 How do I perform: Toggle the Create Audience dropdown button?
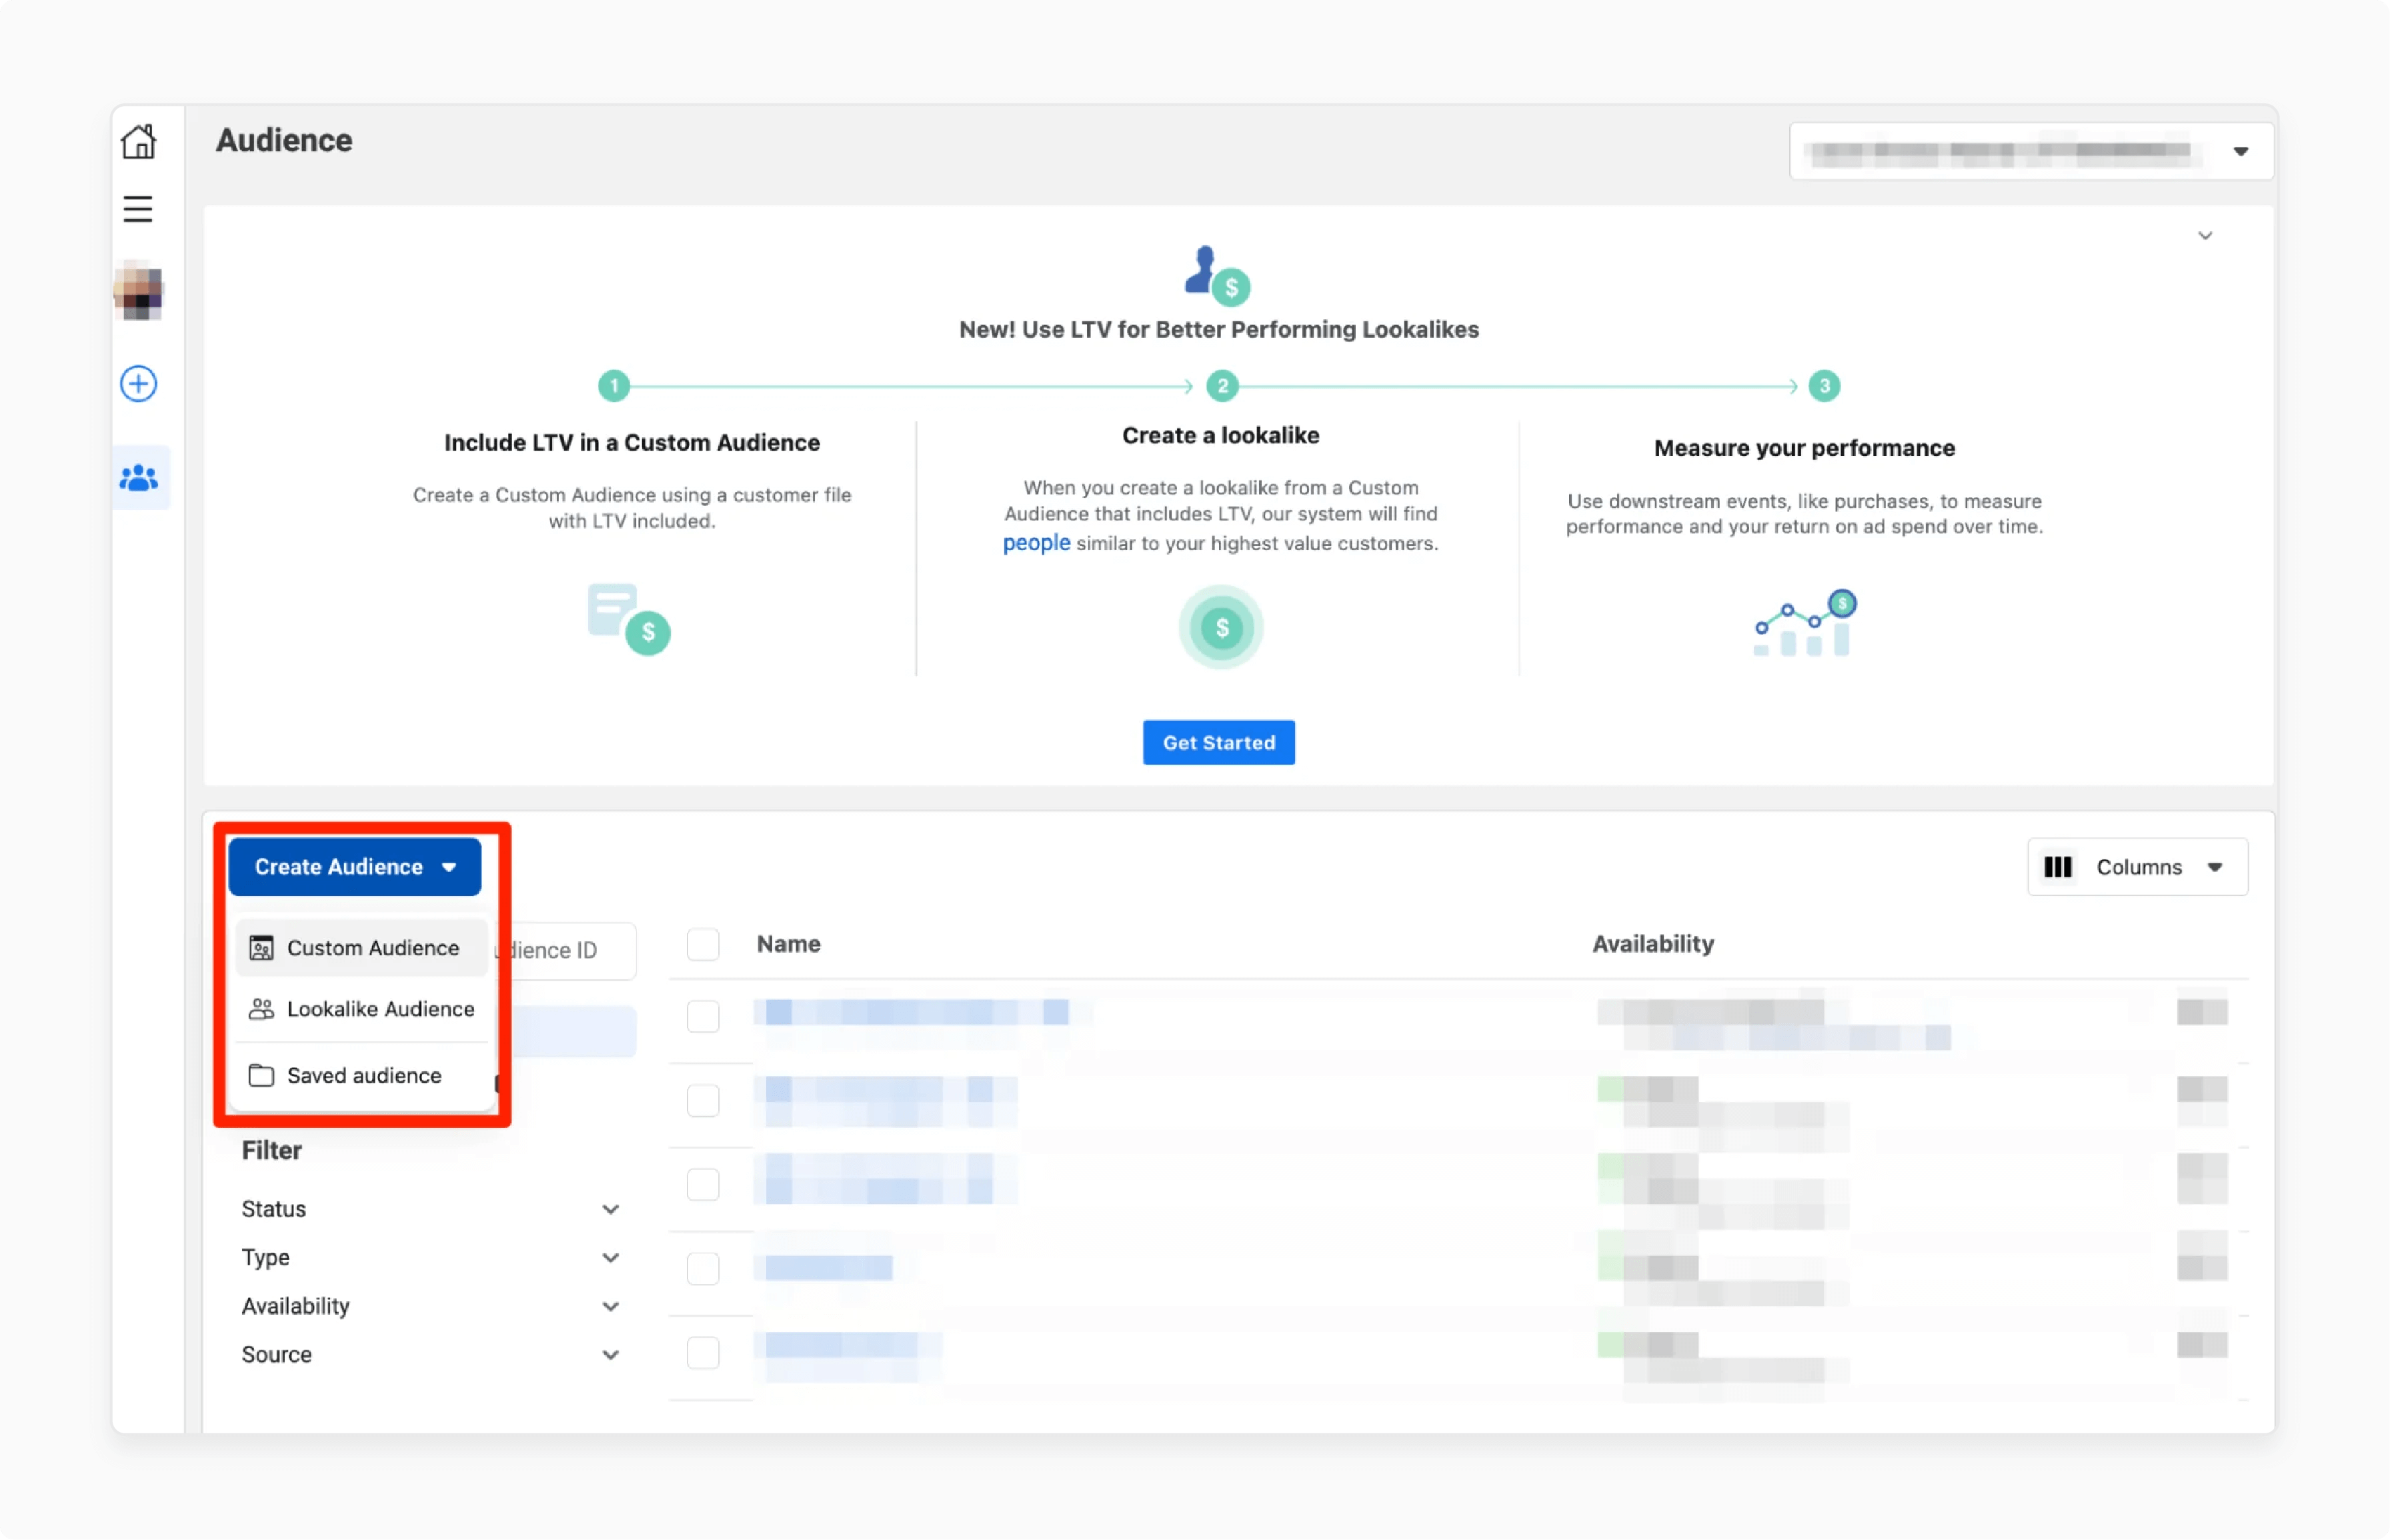pyautogui.click(x=355, y=867)
